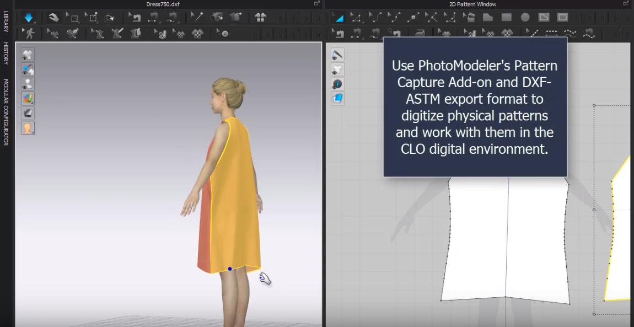Select the button tool in 3D toolbar
The height and width of the screenshot is (327, 634).
click(223, 33)
